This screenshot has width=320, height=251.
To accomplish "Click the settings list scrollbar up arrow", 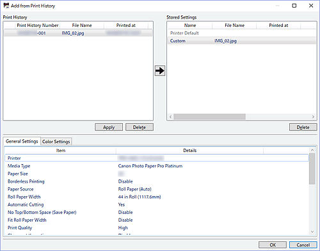I will pyautogui.click(x=312, y=150).
